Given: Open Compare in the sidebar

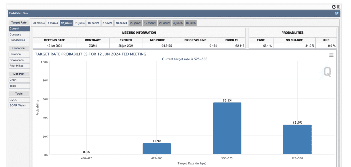Looking at the screenshot, I should pyautogui.click(x=19, y=35).
